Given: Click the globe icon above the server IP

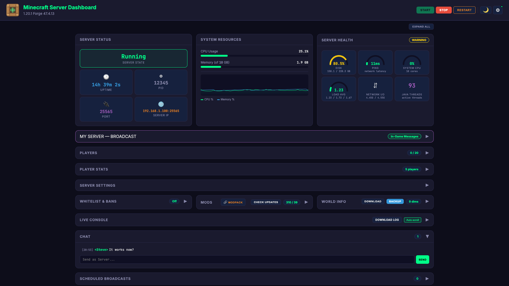Looking at the screenshot, I should pos(161,104).
